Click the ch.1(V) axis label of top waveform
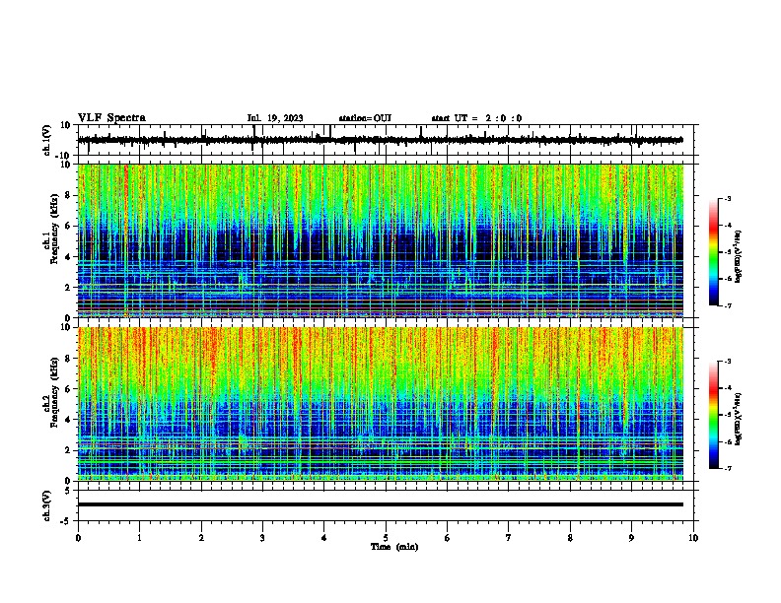The image size is (781, 603). click(x=48, y=140)
